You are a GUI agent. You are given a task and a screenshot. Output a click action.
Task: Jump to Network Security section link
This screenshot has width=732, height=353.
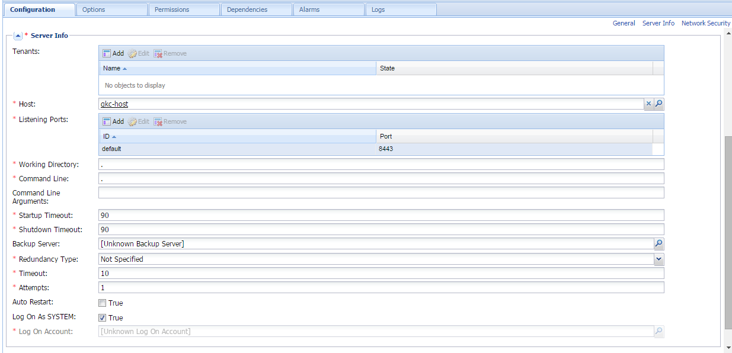pos(705,23)
